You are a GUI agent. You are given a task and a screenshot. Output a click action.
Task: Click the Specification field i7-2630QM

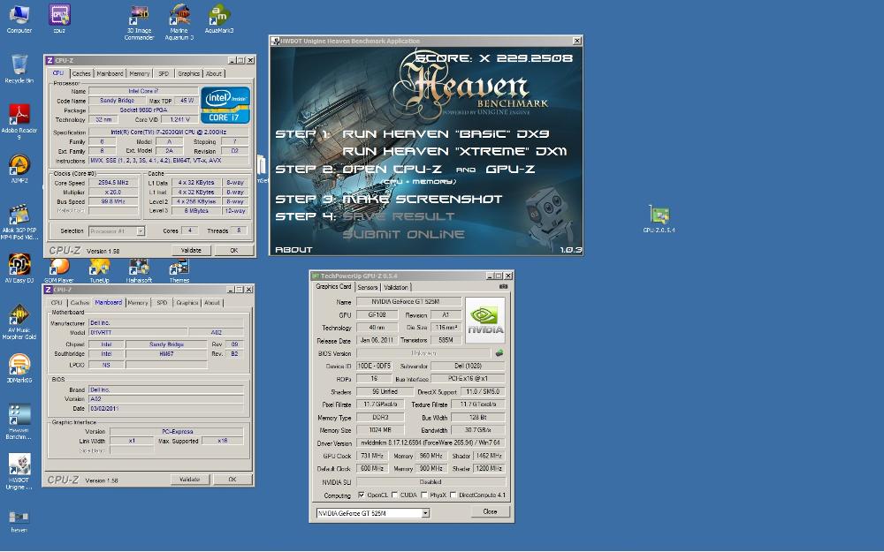tap(169, 132)
